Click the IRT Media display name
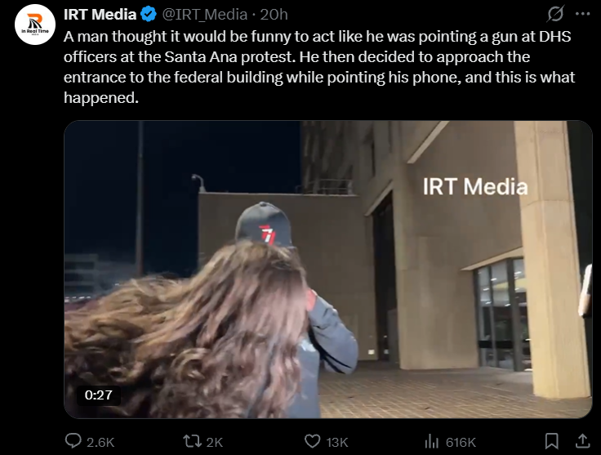 [x=100, y=15]
